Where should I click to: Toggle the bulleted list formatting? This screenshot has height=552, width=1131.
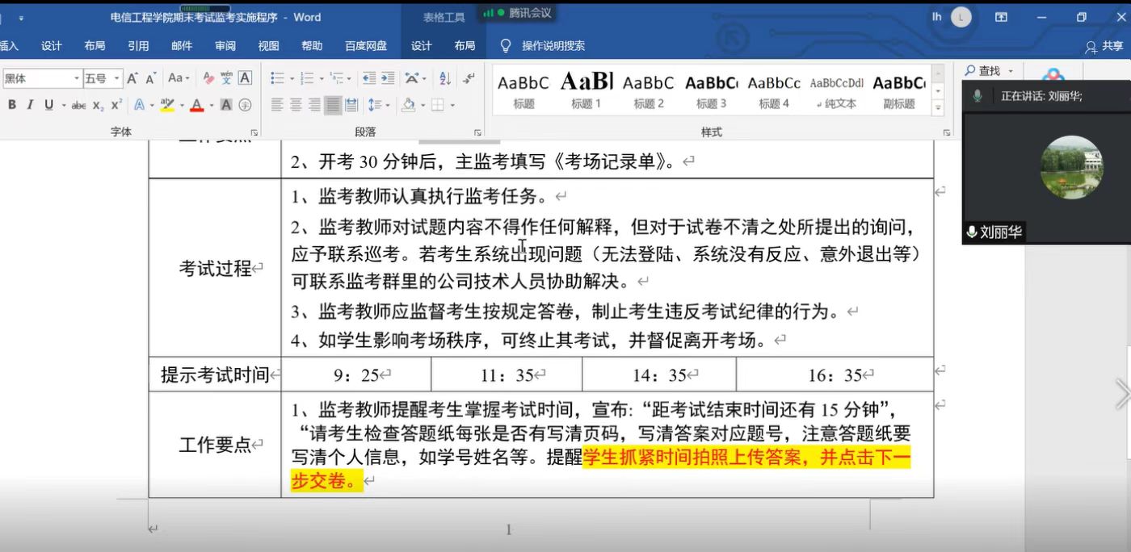(277, 77)
